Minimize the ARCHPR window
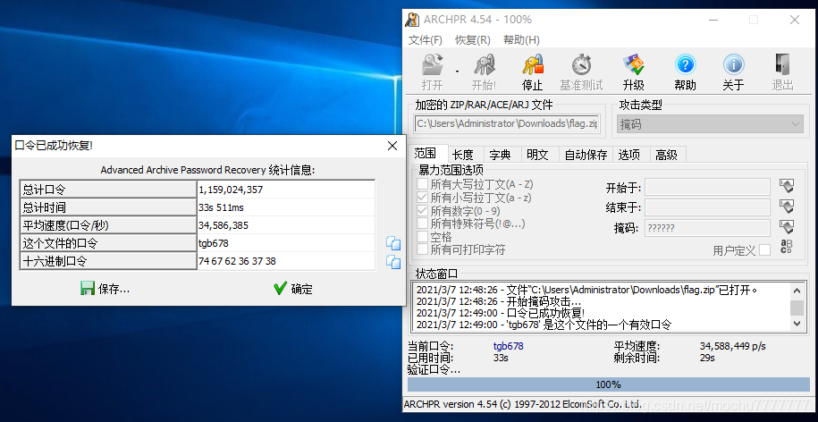The width and height of the screenshot is (818, 422). point(713,20)
